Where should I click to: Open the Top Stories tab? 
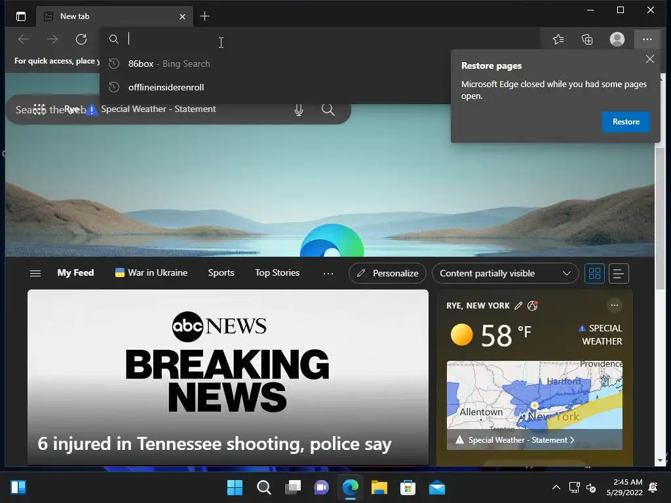tap(277, 273)
